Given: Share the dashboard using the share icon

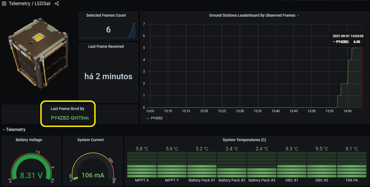Looking at the screenshot, I should pos(57,4).
